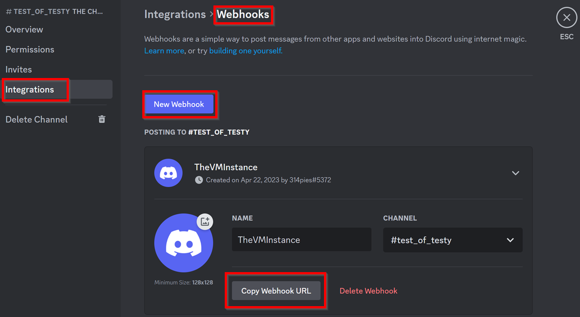Image resolution: width=580 pixels, height=317 pixels.
Task: Click the New Webhook button
Action: 179,104
